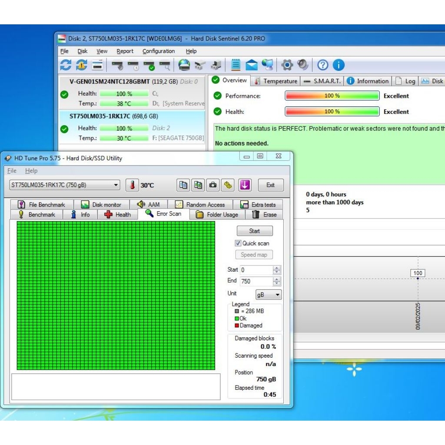Open the ST750LM035 drive selection dropdown
Image resolution: width=445 pixels, height=445 pixels.
(x=65, y=185)
